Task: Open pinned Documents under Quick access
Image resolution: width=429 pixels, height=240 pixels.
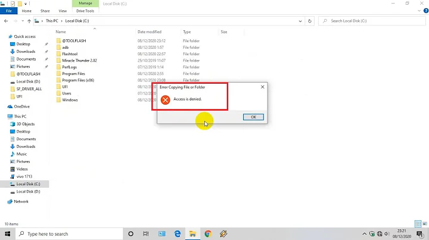Action: pyautogui.click(x=26, y=59)
